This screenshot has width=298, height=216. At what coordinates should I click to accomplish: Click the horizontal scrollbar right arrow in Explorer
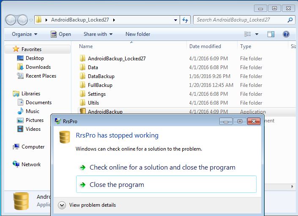pyautogui.click(x=293, y=186)
